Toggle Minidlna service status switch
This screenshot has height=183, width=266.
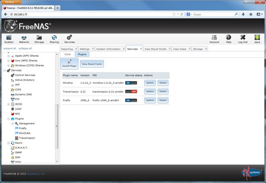pyautogui.click(x=131, y=83)
